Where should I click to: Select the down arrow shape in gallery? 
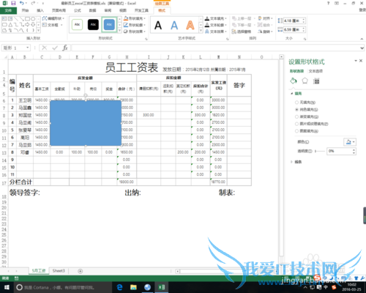[33, 25]
